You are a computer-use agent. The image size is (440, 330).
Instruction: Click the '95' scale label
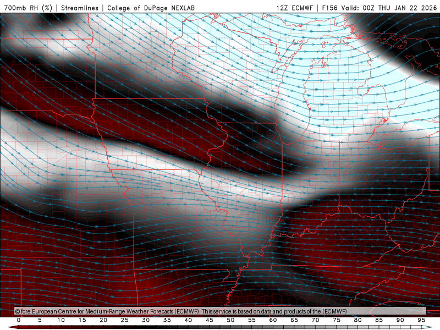[421, 320]
